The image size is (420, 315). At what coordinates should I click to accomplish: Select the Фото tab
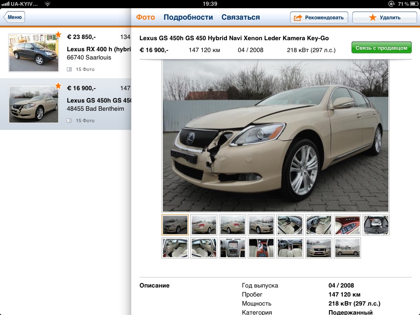(x=146, y=17)
